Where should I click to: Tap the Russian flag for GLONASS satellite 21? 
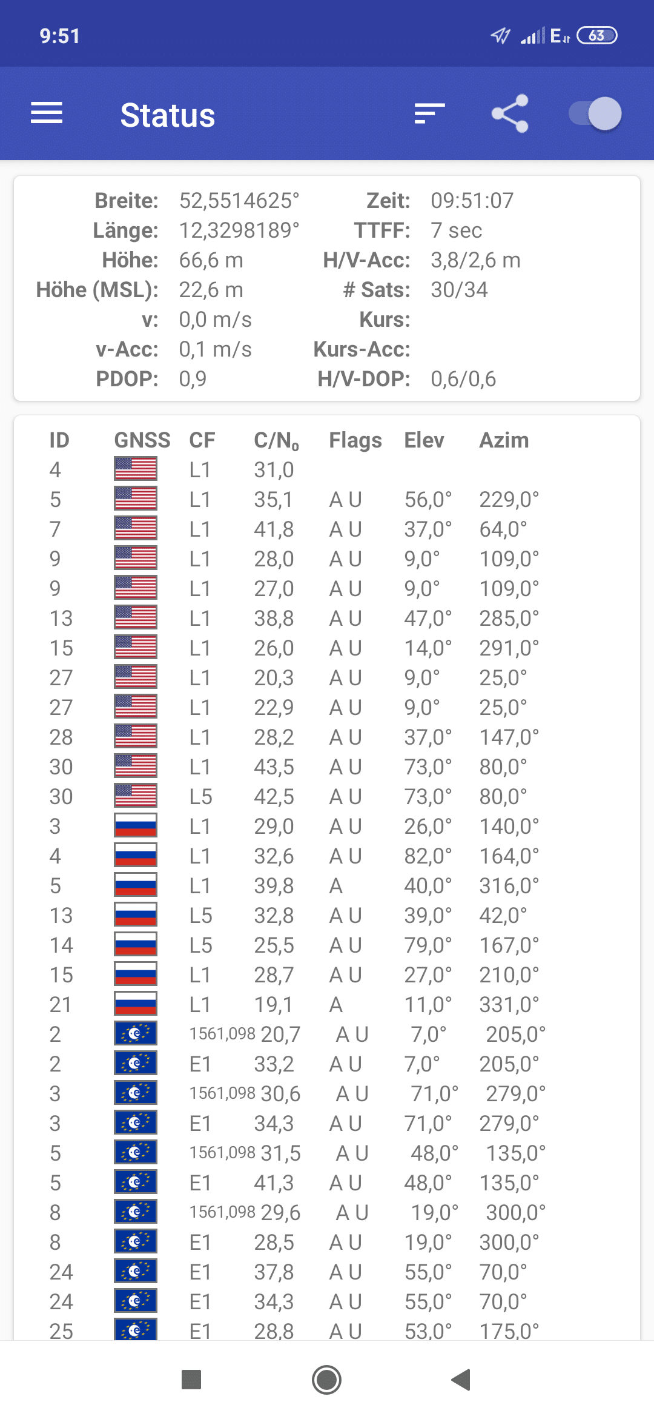click(x=136, y=1004)
